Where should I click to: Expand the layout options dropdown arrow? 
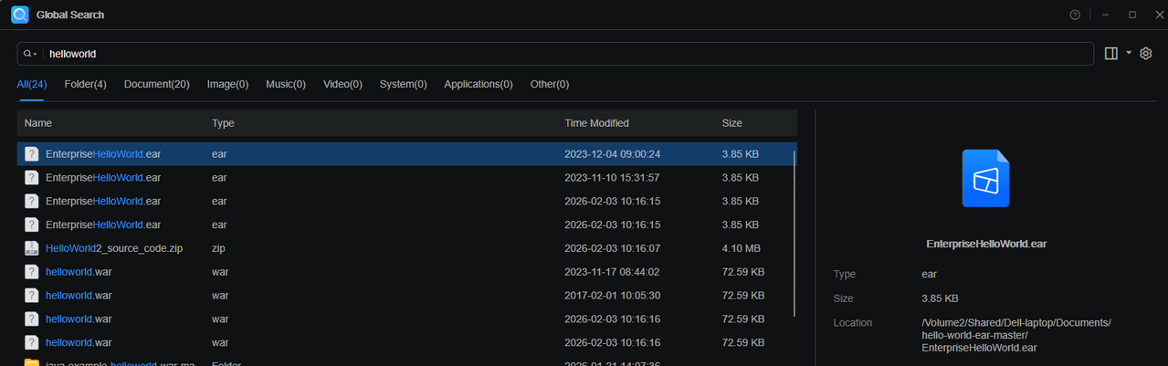click(x=1129, y=53)
